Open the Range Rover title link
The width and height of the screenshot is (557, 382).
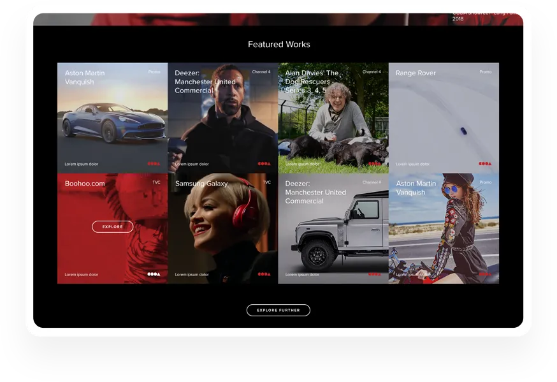coord(416,73)
